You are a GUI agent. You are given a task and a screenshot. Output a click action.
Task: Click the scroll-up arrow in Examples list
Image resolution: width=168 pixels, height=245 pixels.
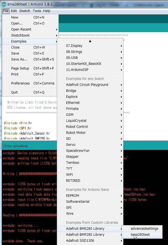(90, 41)
